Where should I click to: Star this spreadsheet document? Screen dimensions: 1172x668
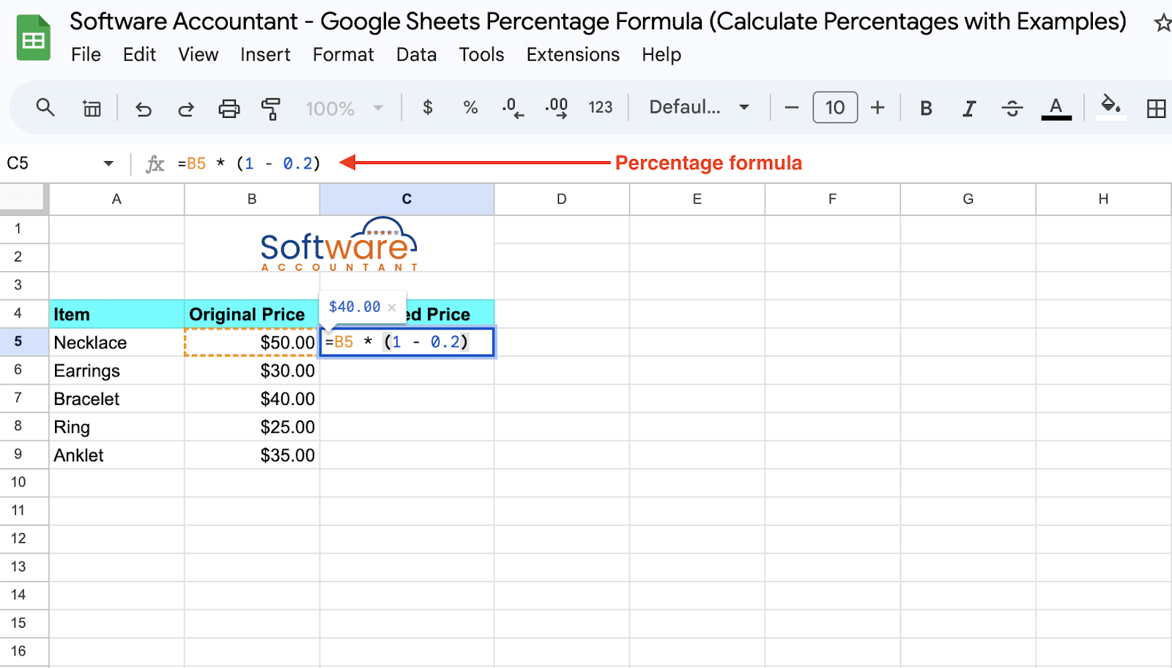1162,23
